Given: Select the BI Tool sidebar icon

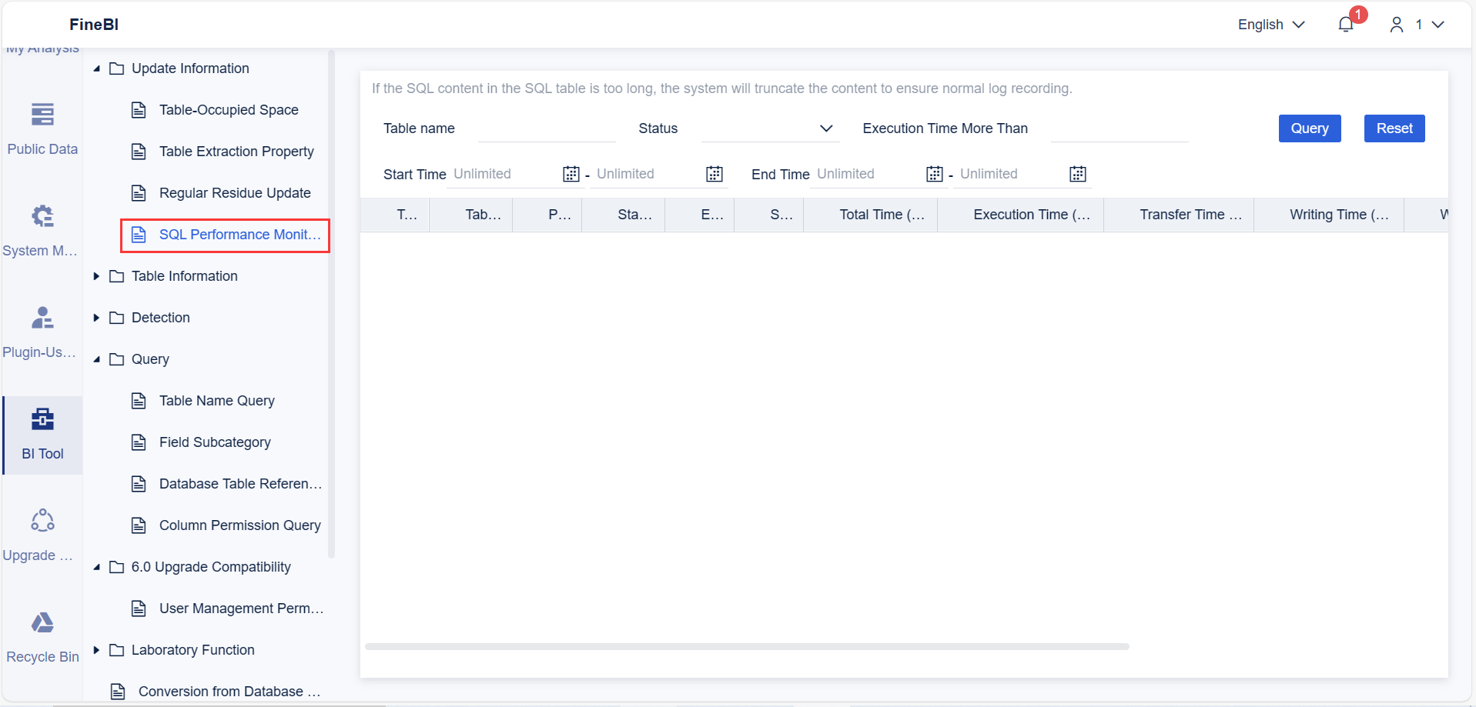Looking at the screenshot, I should click(42, 432).
